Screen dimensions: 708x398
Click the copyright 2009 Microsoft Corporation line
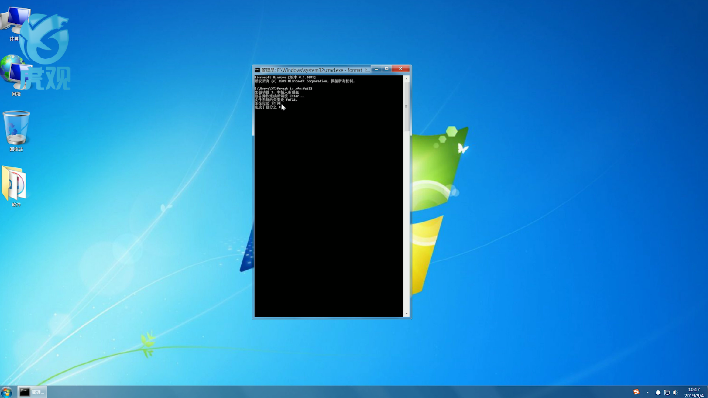[305, 81]
